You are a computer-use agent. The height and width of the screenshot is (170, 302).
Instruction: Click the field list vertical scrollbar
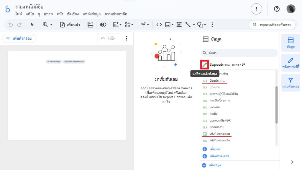point(277,105)
